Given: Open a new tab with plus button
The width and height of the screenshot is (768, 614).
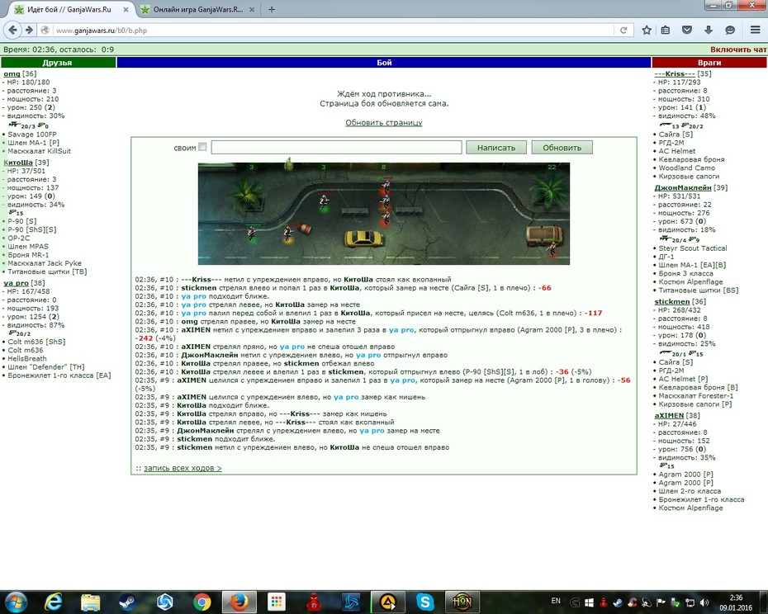Looking at the screenshot, I should pyautogui.click(x=272, y=9).
